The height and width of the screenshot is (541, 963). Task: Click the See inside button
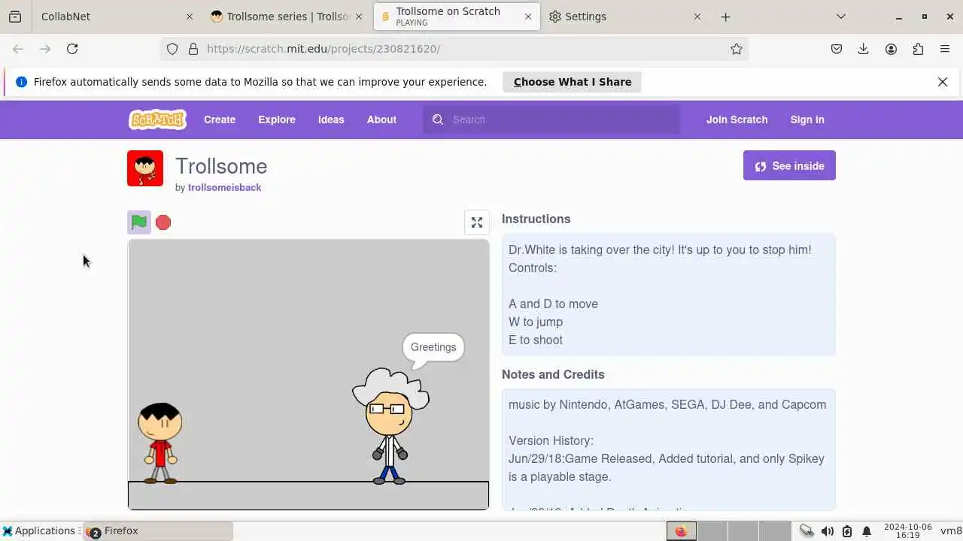(789, 166)
